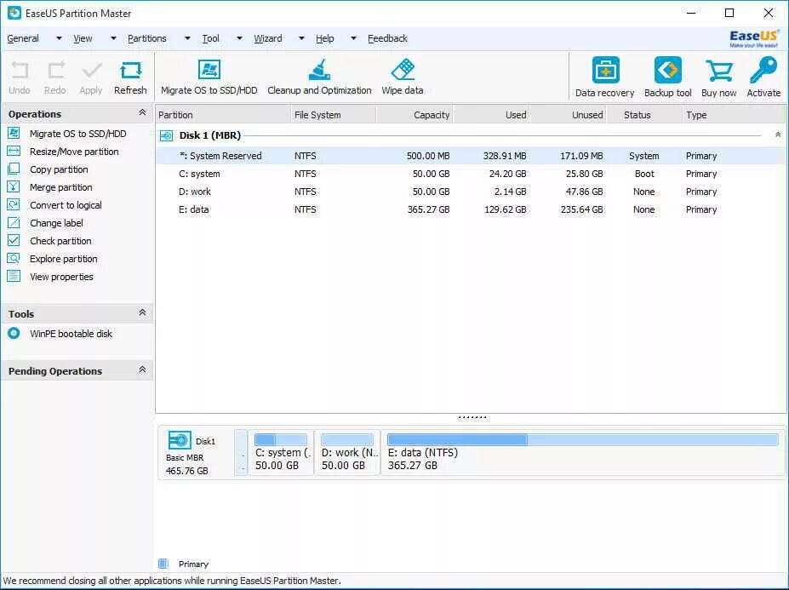
Task: Select the C: system partition row
Action: (471, 174)
